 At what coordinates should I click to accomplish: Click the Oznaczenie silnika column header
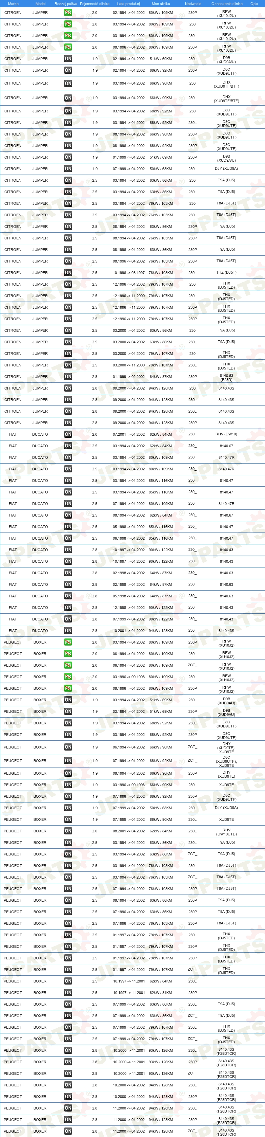click(227, 3)
